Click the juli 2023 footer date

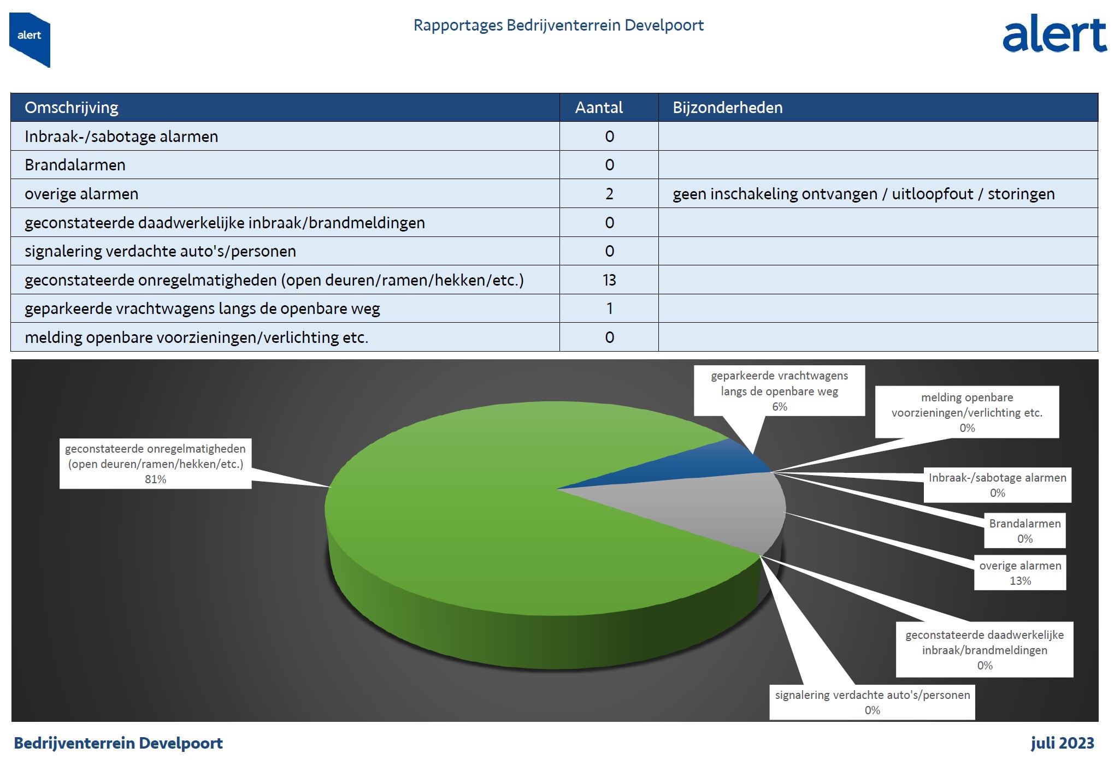point(1062,743)
